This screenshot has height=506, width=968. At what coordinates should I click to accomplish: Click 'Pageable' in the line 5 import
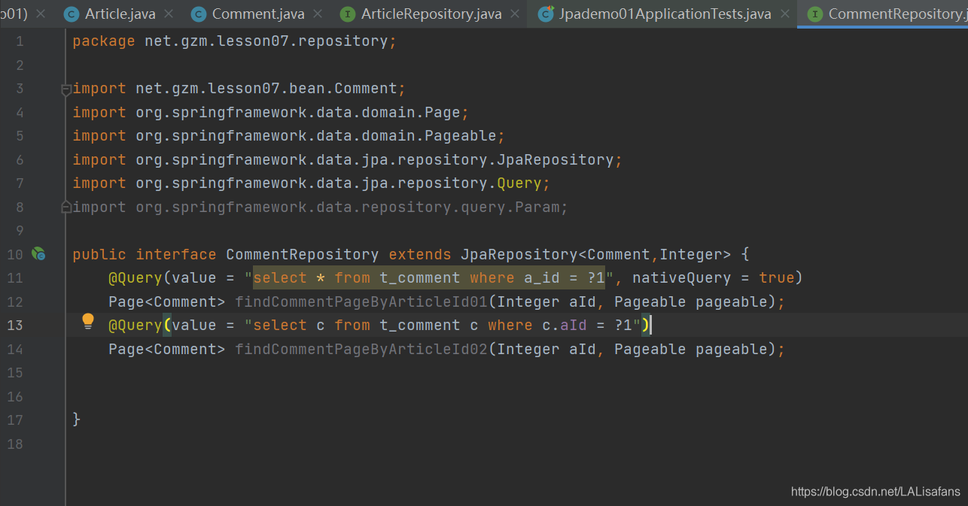[461, 136]
